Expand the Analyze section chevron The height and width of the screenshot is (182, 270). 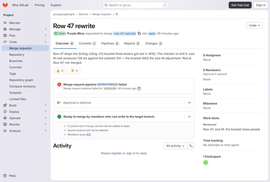click(x=46, y=131)
